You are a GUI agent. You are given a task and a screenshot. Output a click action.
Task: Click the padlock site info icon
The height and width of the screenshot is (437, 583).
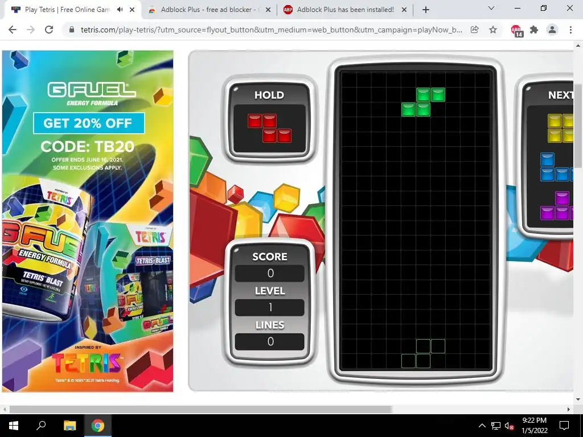(x=72, y=30)
